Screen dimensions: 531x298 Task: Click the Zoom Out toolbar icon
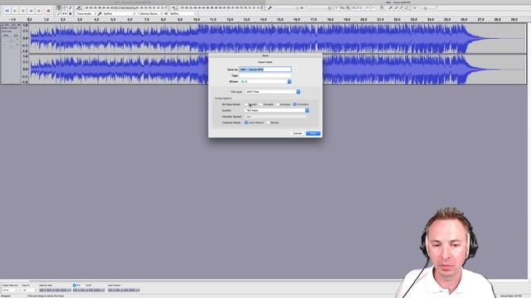pyautogui.click(x=396, y=7)
